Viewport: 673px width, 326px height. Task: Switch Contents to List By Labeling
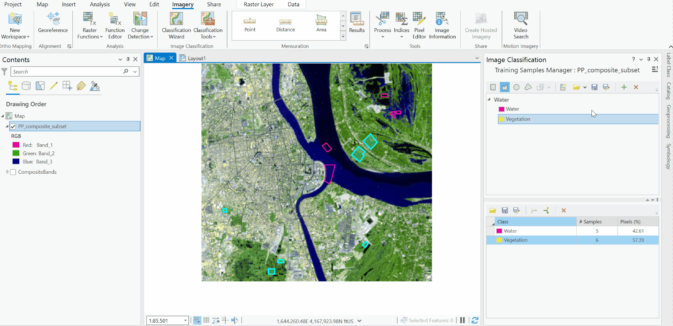[x=81, y=86]
